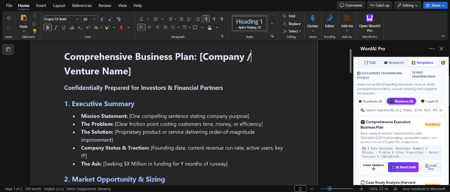This screenshot has height=192, width=450.
Task: Click the Shading paint bucket icon
Action: coord(210,28)
